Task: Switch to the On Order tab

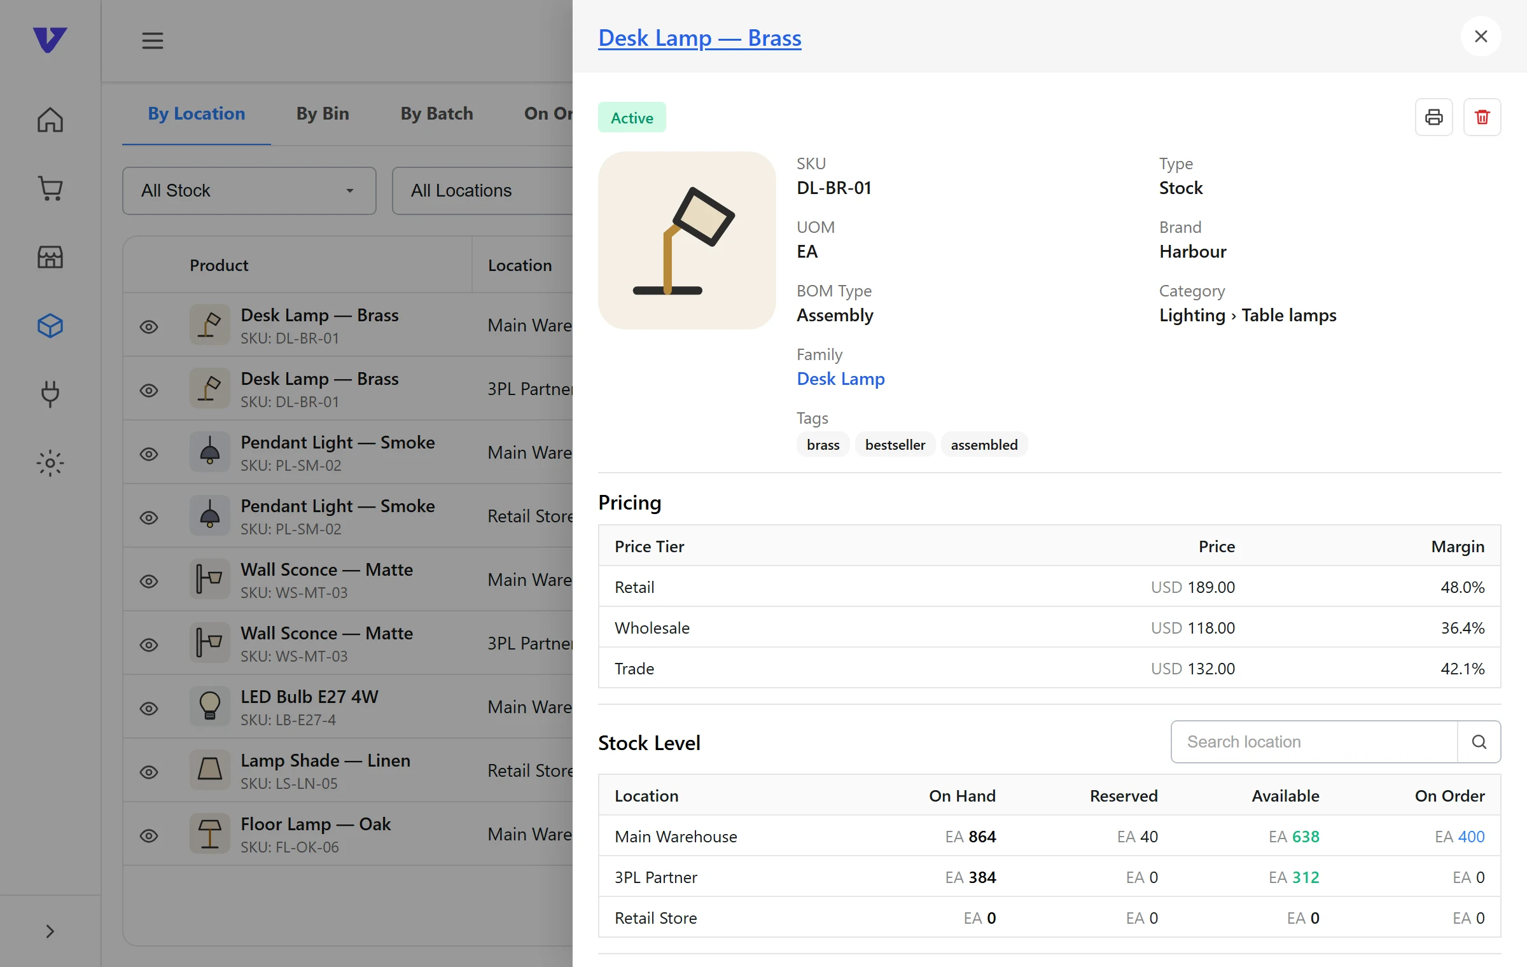Action: click(x=548, y=113)
